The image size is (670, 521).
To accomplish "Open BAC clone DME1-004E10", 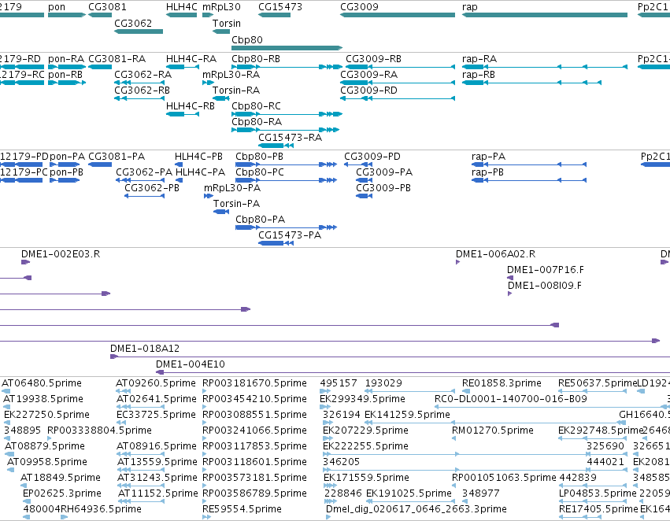I will click(x=191, y=364).
